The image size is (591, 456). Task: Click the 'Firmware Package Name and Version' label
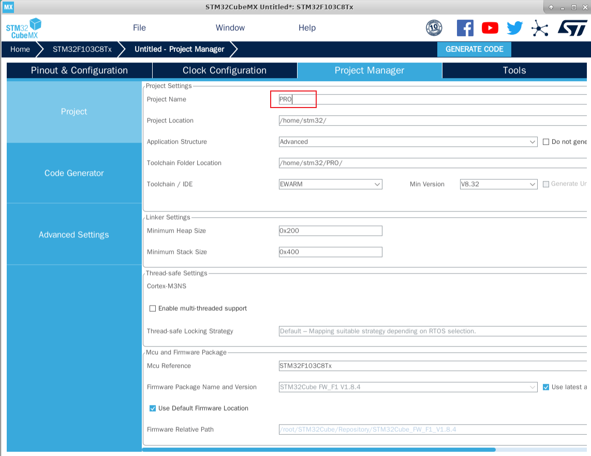pos(202,387)
